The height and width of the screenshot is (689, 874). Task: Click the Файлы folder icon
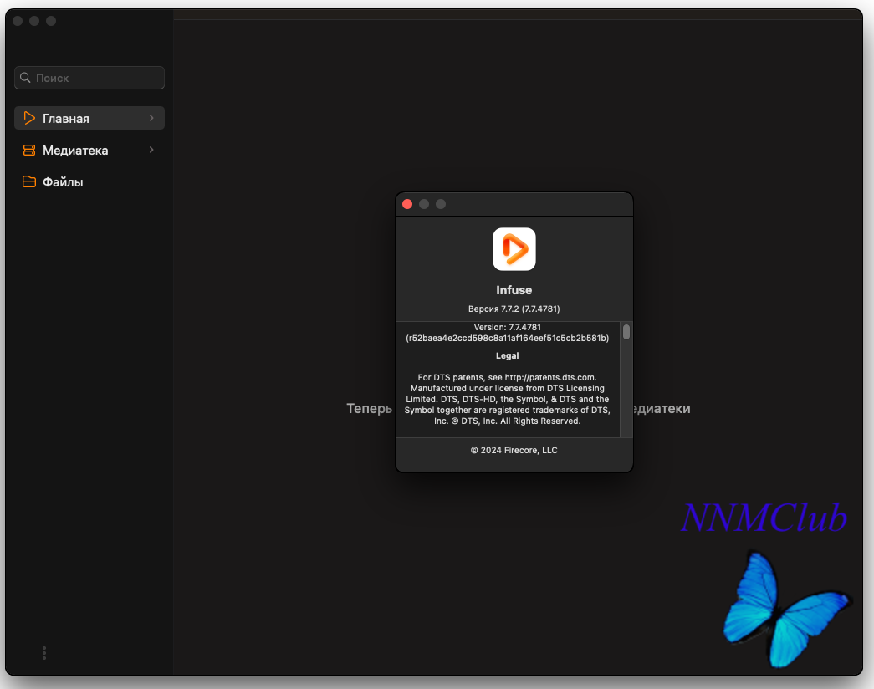(29, 181)
